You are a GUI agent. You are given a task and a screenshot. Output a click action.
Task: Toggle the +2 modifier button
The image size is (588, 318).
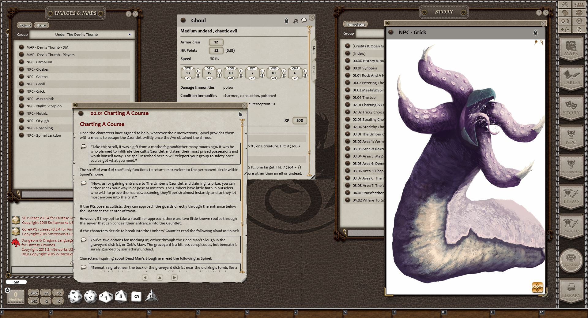(46, 293)
